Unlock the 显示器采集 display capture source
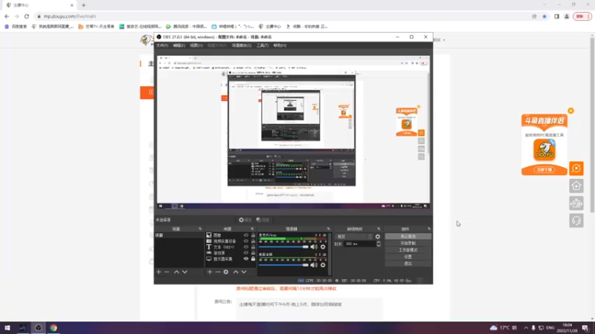 pyautogui.click(x=253, y=258)
